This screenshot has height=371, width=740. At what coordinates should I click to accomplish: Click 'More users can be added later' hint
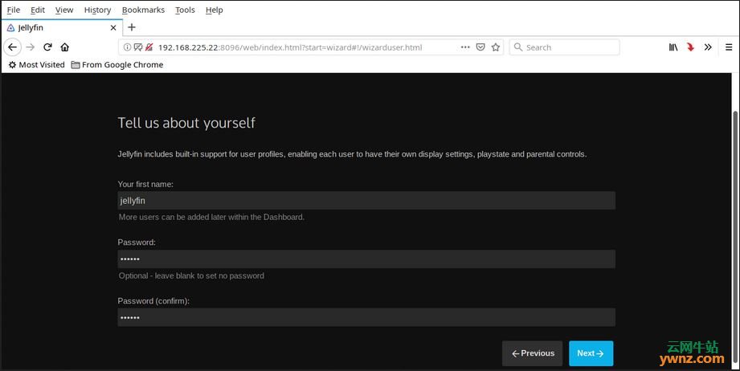tap(211, 218)
